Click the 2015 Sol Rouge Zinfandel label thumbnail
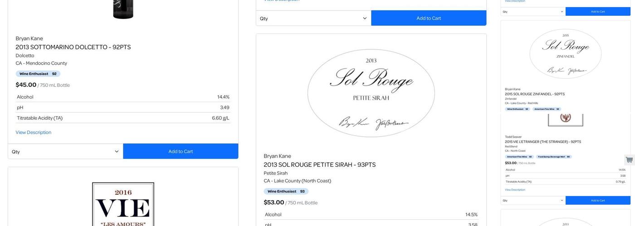Screen dimensions: 635x226 tap(565, 54)
